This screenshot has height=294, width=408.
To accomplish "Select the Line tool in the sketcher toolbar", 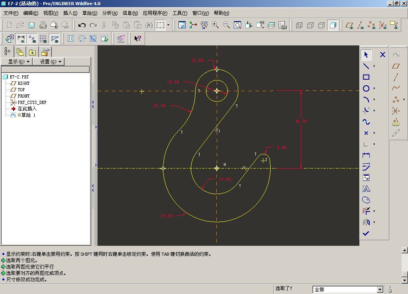I will point(366,66).
